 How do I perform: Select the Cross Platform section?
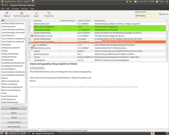[x=13, y=36]
